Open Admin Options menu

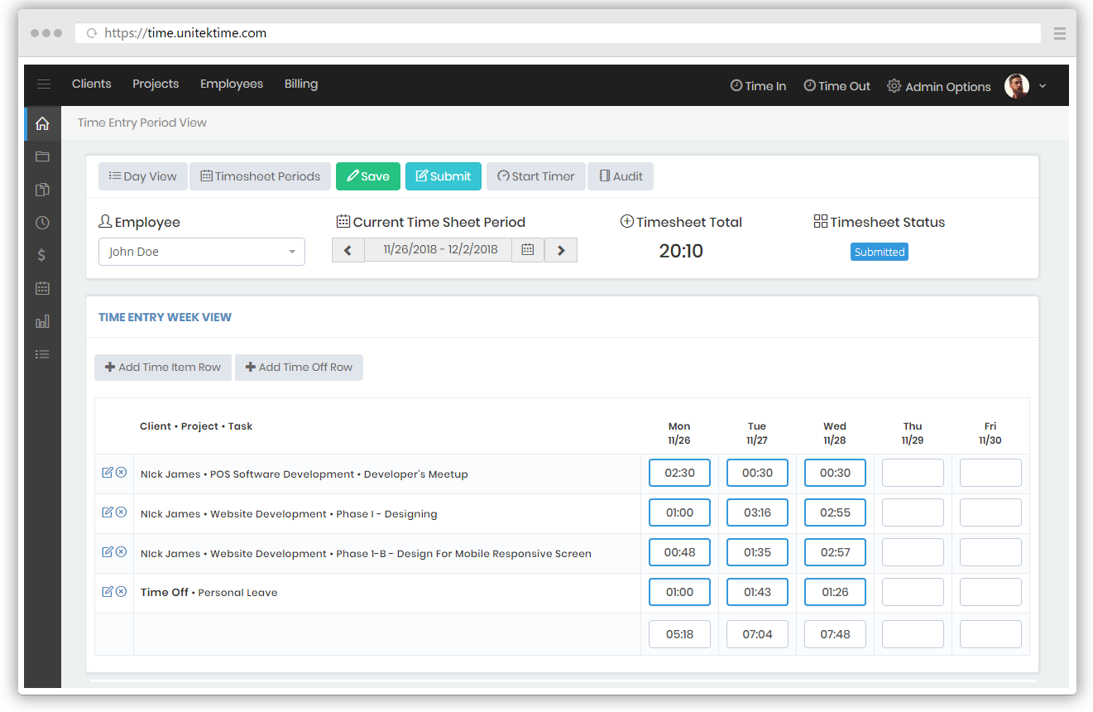point(939,86)
